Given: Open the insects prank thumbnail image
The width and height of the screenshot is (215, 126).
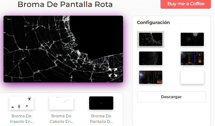Looking at the screenshot, I should click(21, 103).
